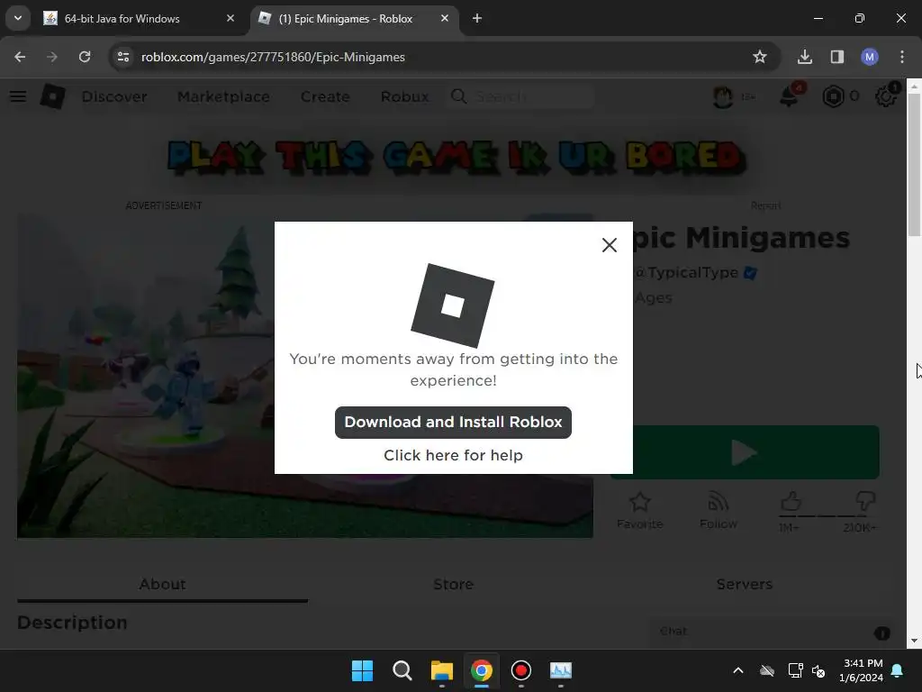This screenshot has width=922, height=692.
Task: Go back in browser history
Action: point(20,57)
